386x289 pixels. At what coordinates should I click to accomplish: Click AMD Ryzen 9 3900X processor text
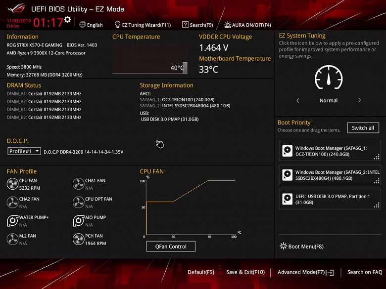point(46,53)
